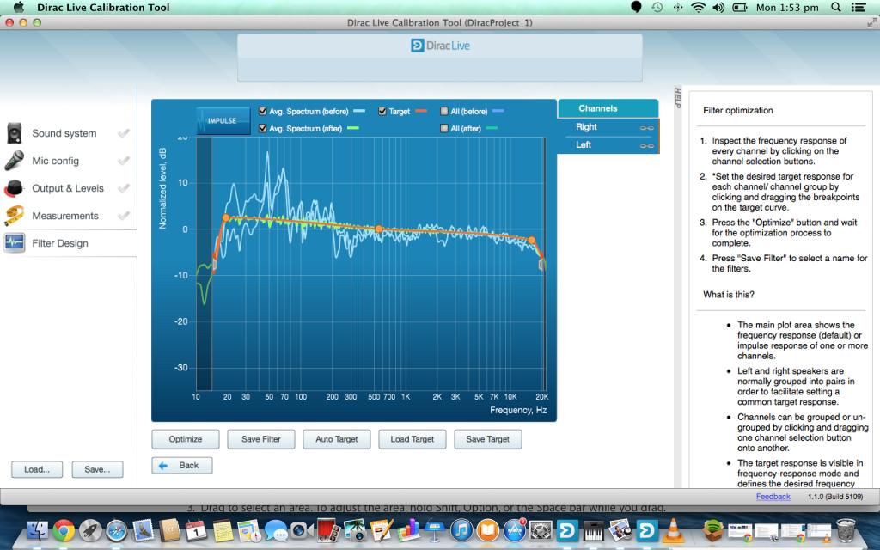Open Google Chrome from the dock
The width and height of the screenshot is (880, 550).
click(64, 530)
